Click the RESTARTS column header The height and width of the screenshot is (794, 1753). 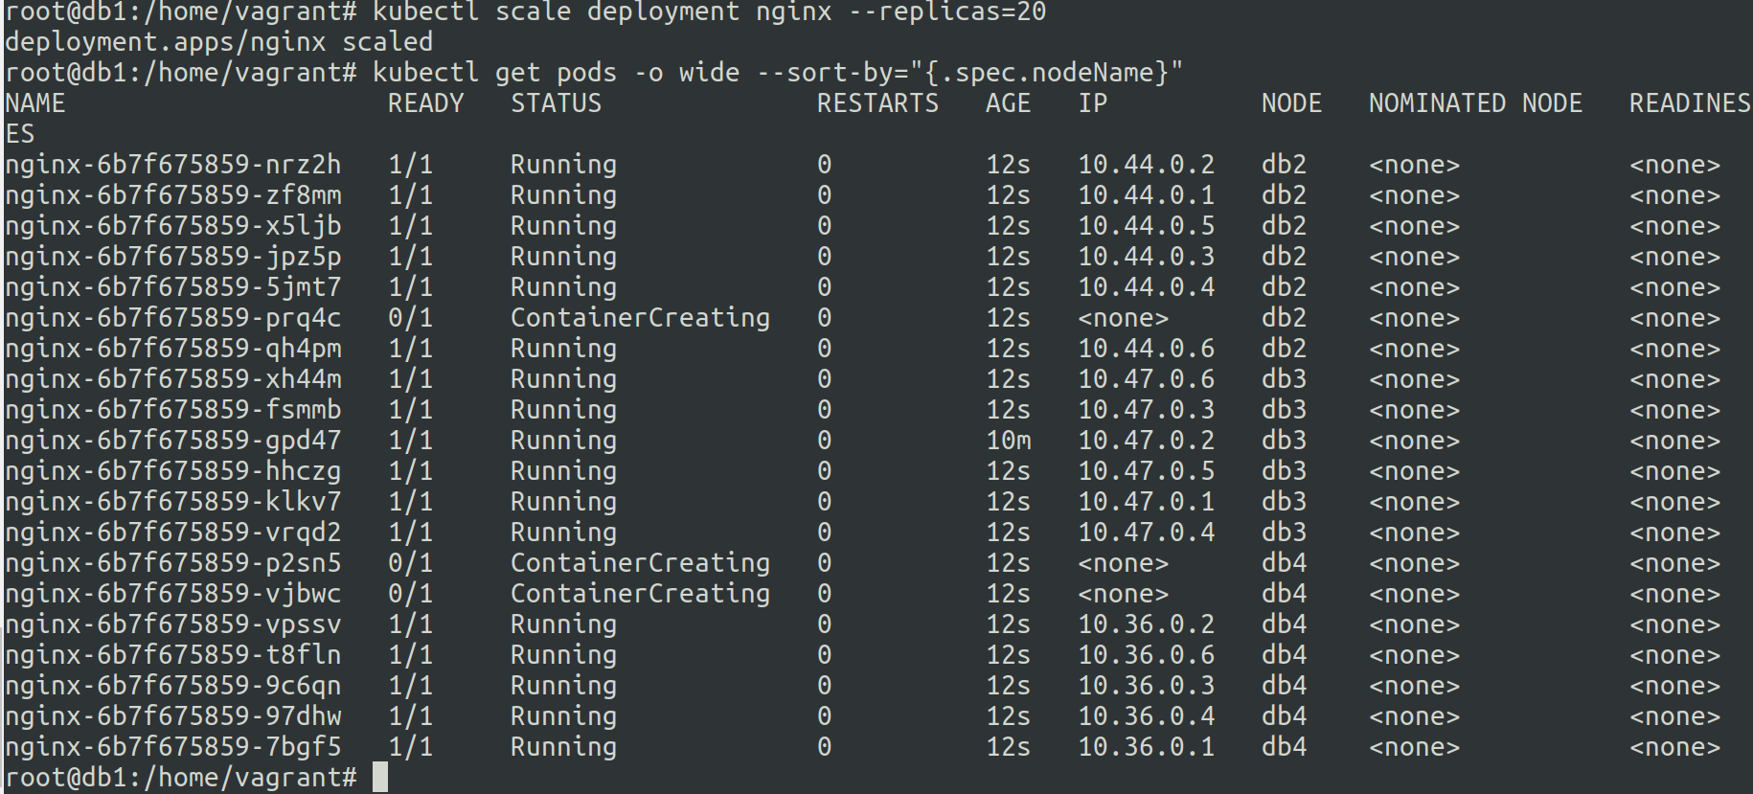[877, 103]
